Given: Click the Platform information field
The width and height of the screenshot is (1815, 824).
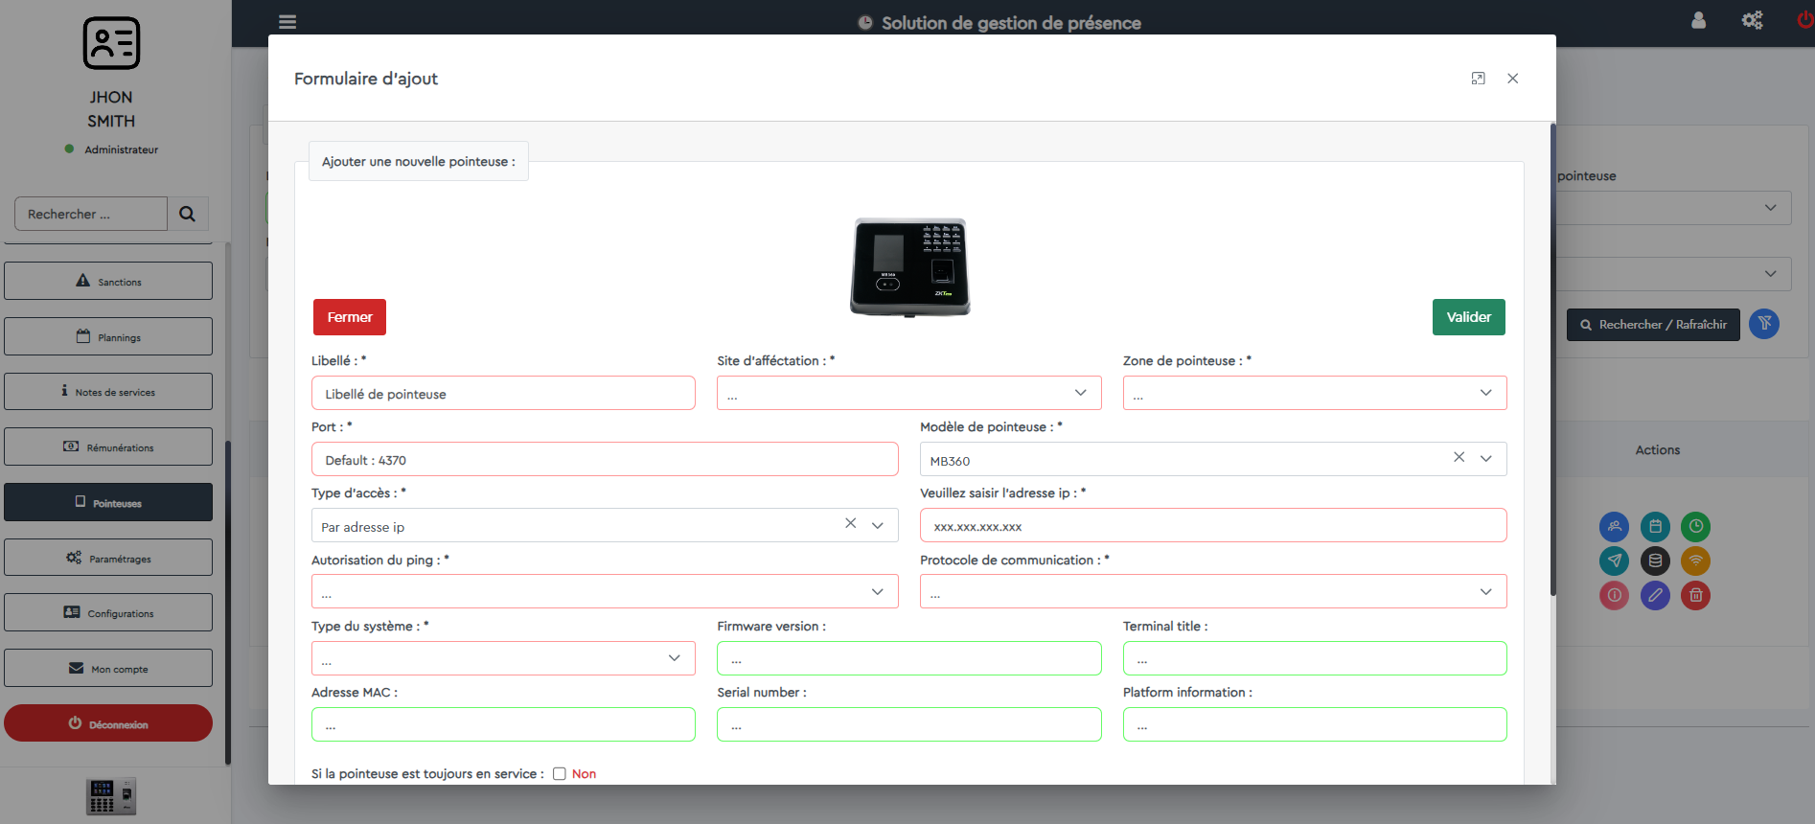Looking at the screenshot, I should tap(1315, 724).
